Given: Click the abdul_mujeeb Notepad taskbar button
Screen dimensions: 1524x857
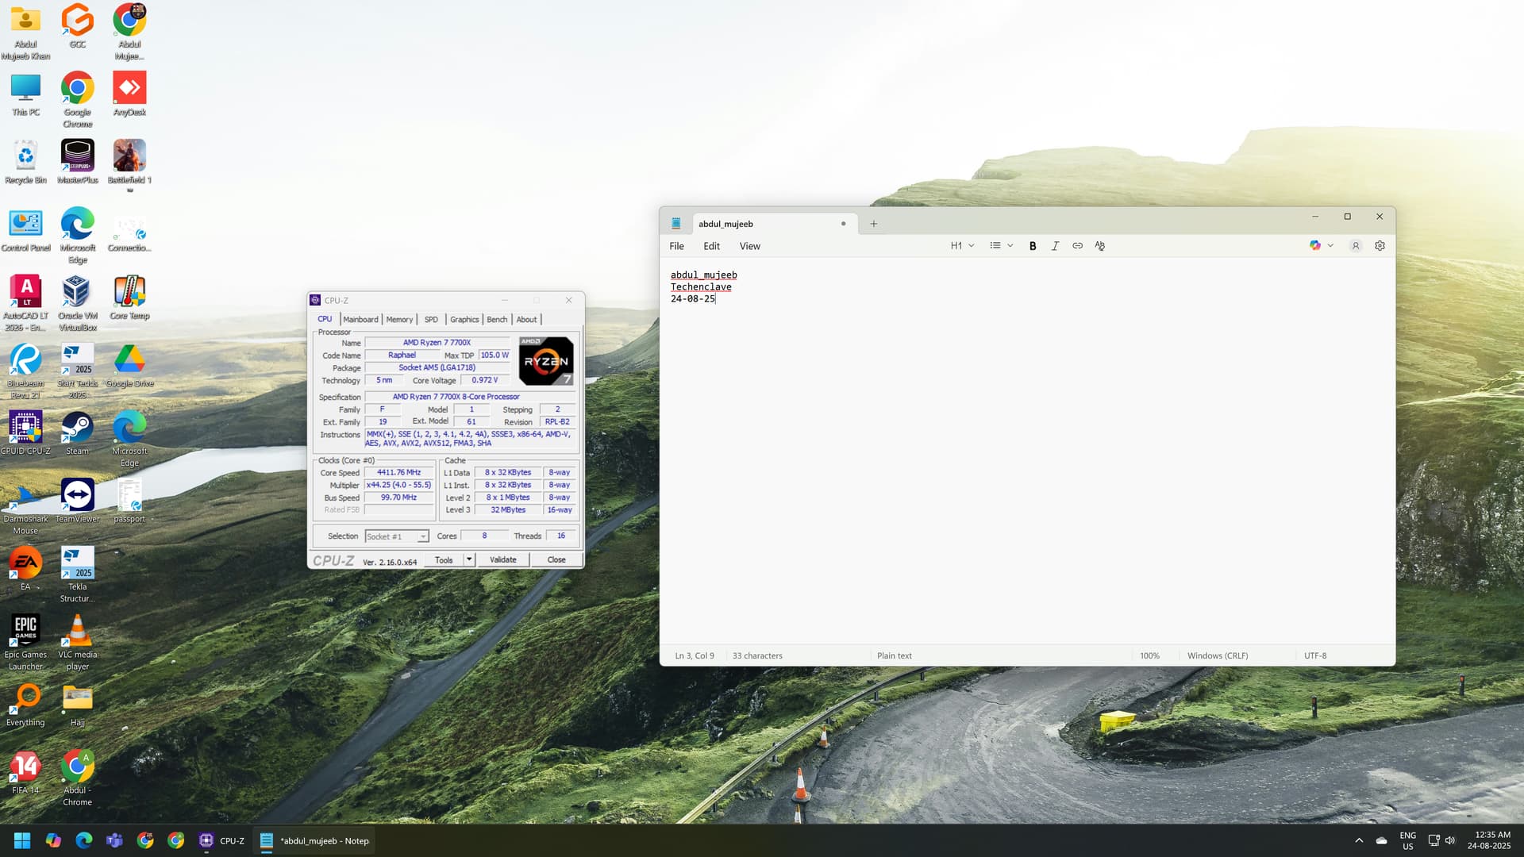Looking at the screenshot, I should (x=315, y=840).
